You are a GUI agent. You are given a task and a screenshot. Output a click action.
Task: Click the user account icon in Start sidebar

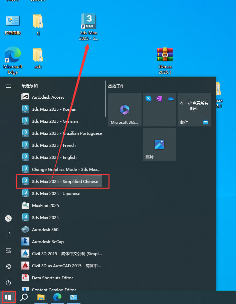pyautogui.click(x=8, y=218)
